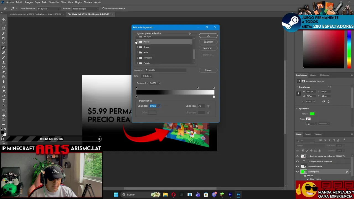Toggle Mostrar aro de muestra checkbox
Viewport: 354px width, 199px height.
click(x=103, y=8)
